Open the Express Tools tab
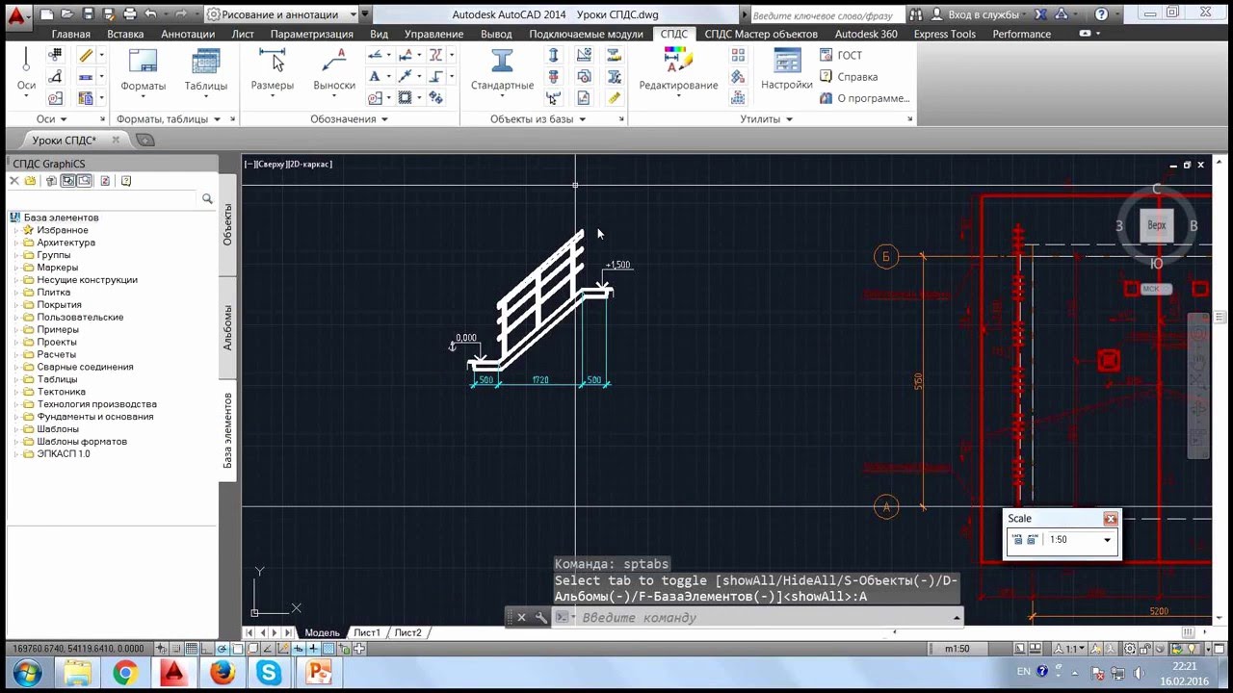Viewport: 1233px width, 693px height. [944, 34]
